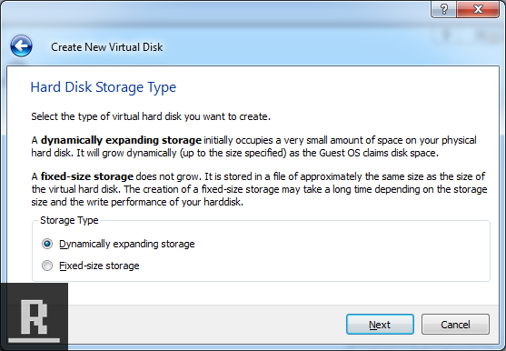This screenshot has height=351, width=506.
Task: Click the 'Storage Type' group box label
Action: click(x=69, y=220)
